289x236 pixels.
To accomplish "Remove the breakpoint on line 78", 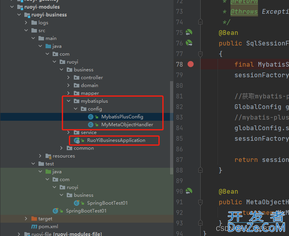I will 190,64.
